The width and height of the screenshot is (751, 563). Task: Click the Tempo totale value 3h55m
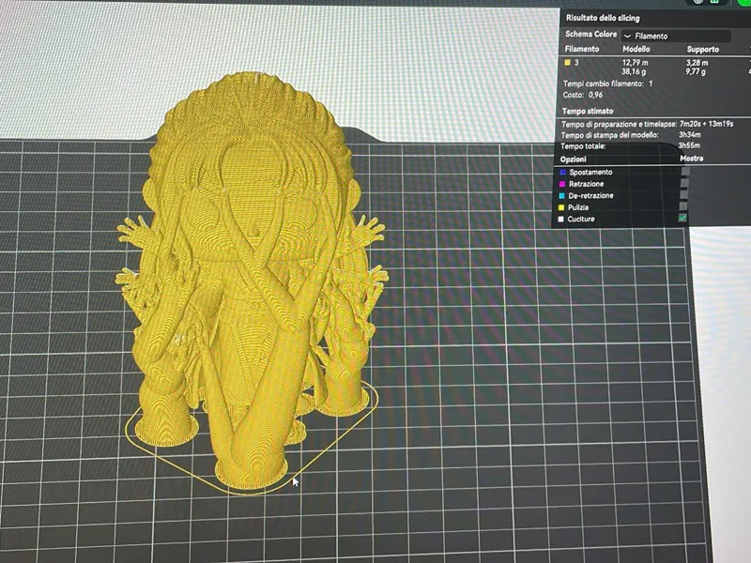pyautogui.click(x=689, y=145)
